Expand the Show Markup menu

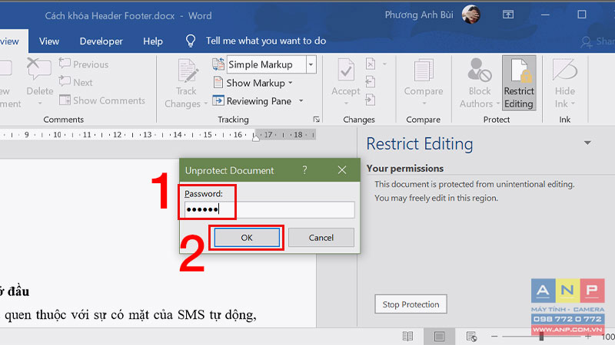254,83
